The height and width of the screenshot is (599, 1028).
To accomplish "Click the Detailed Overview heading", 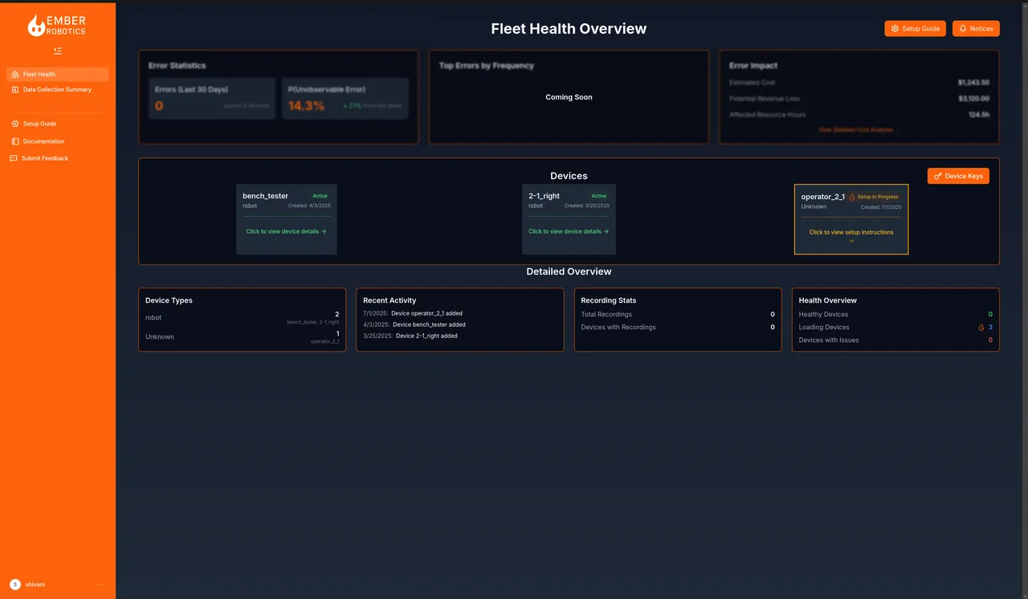I will [x=569, y=271].
